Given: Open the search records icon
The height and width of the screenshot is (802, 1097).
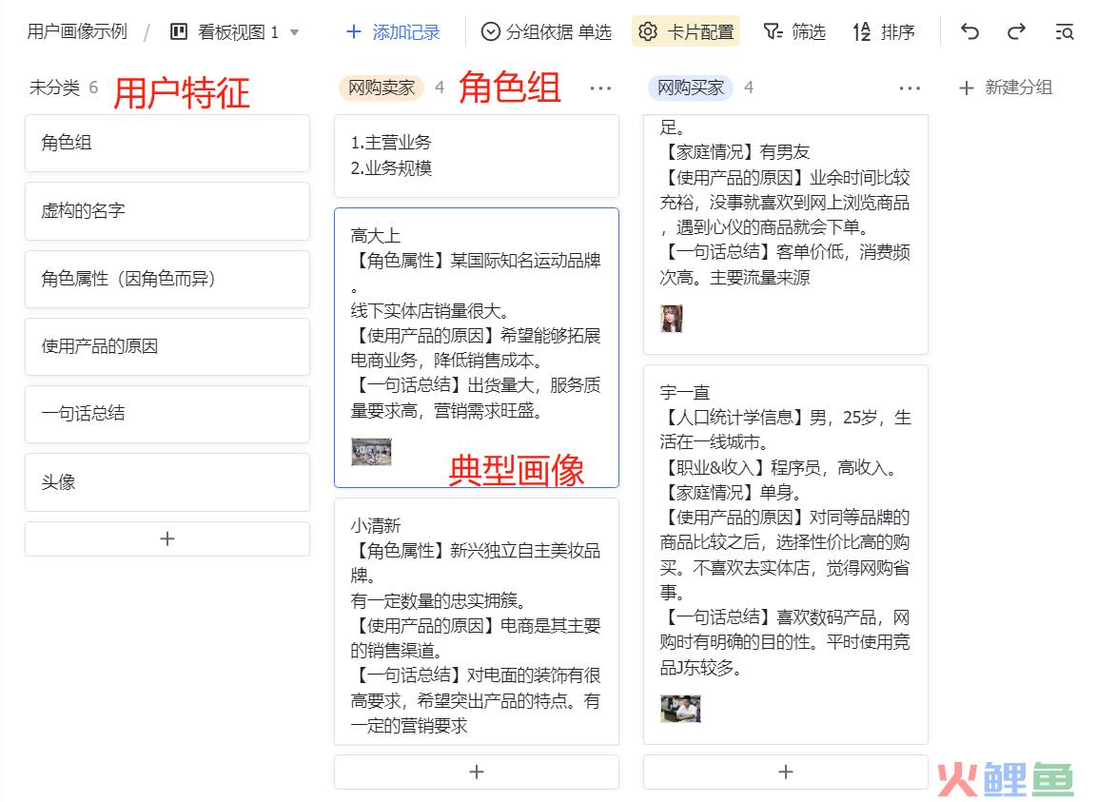Looking at the screenshot, I should pos(1064,31).
